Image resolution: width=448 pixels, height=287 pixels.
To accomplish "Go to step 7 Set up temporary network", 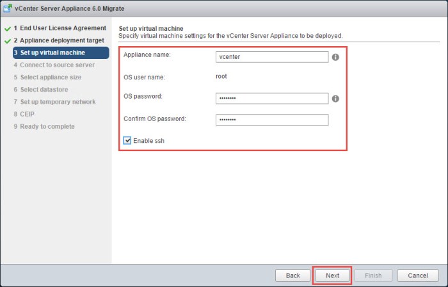I will point(58,101).
